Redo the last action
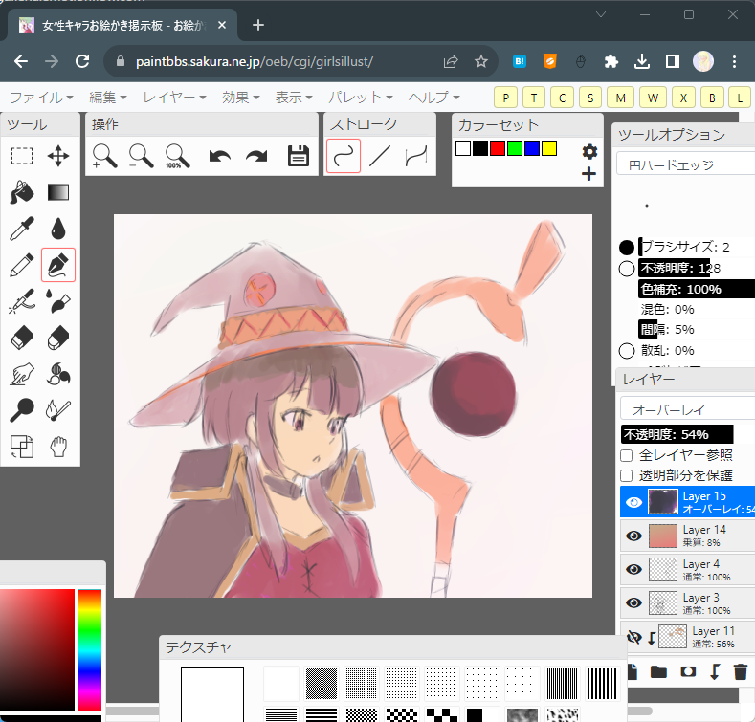 [x=256, y=156]
